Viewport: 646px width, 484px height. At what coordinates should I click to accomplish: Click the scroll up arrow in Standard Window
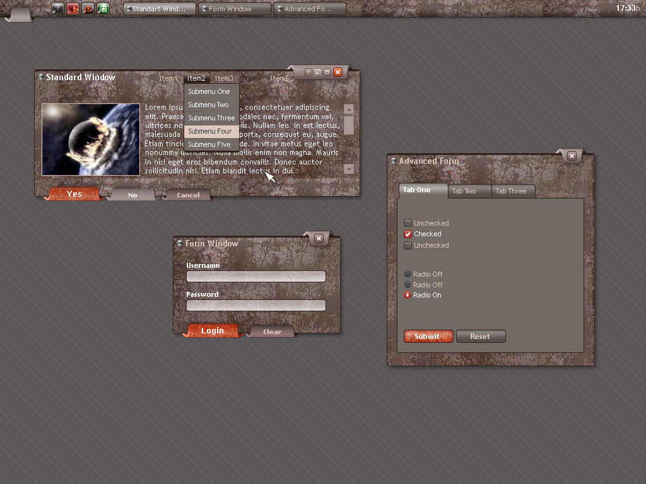[349, 110]
